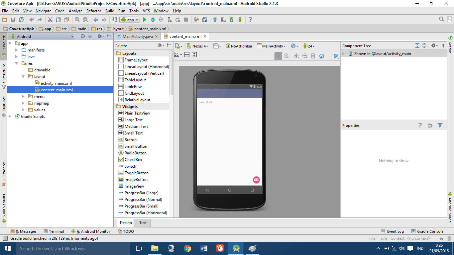Start the Debug app session

153,20
